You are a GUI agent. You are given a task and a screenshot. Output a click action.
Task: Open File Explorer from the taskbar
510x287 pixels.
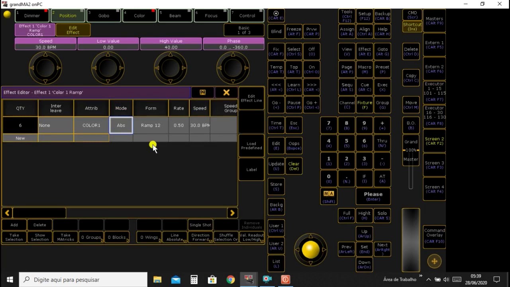tap(157, 279)
